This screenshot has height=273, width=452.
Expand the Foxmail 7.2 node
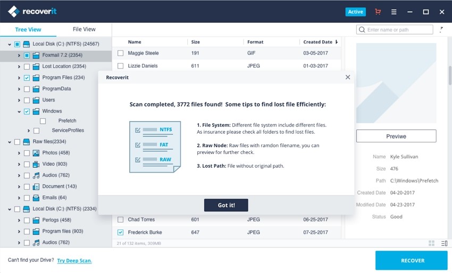[x=19, y=55]
